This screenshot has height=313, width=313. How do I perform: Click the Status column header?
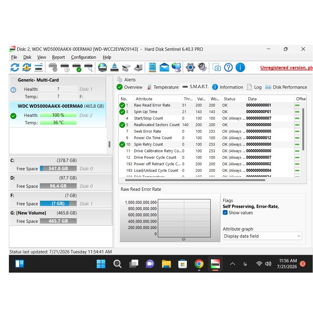tap(234, 99)
